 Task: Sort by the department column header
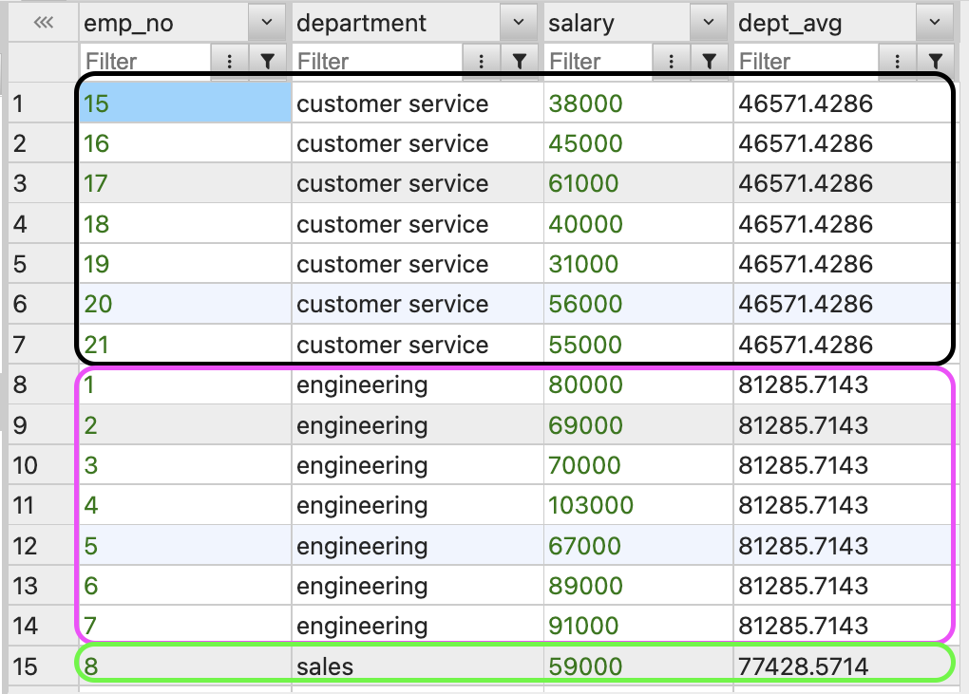(x=395, y=23)
